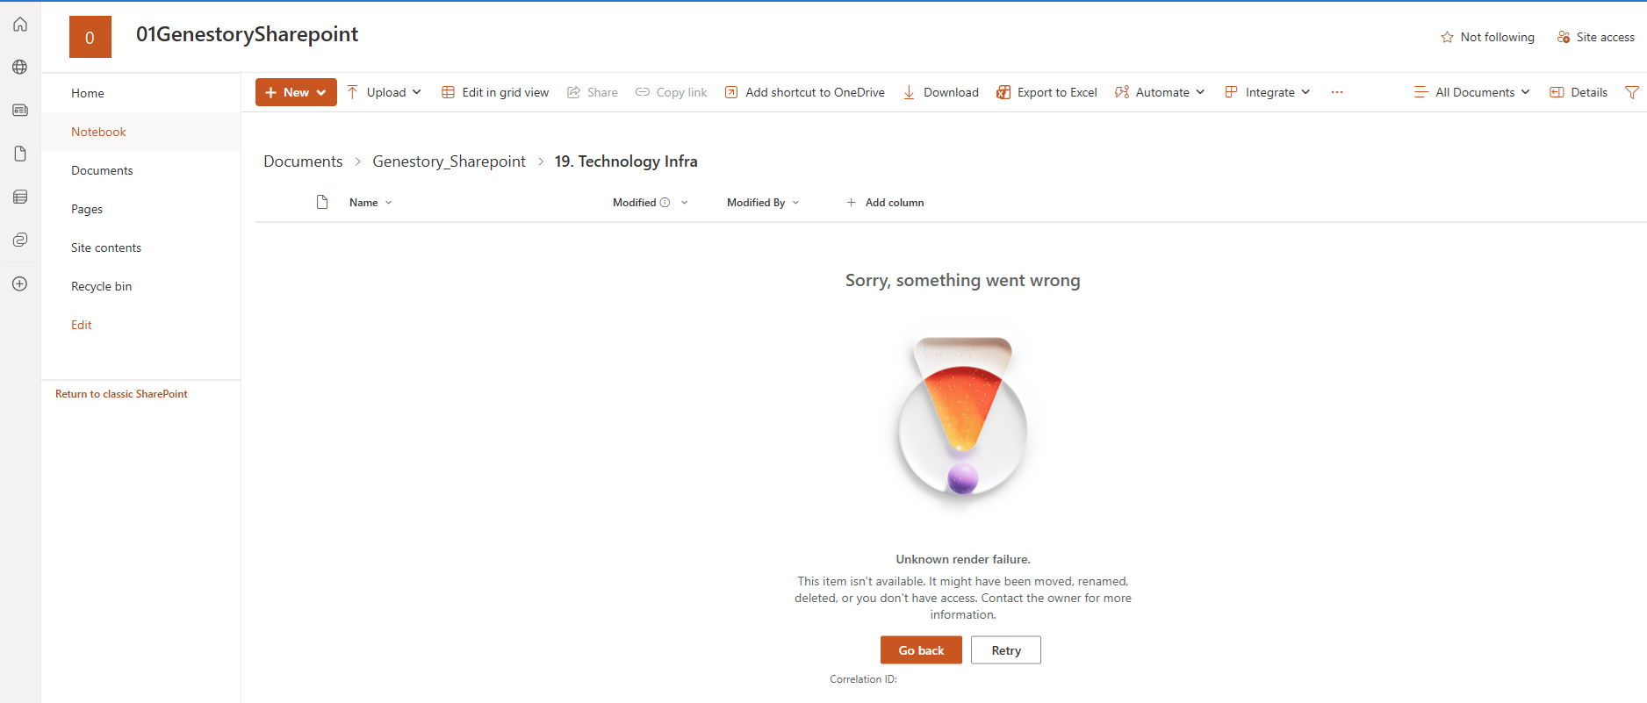The width and height of the screenshot is (1647, 703).
Task: Click the Sorry, something went wrong heading
Action: coord(963,281)
